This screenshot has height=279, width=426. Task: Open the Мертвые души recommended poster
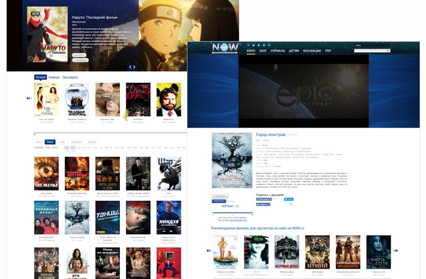(287, 252)
